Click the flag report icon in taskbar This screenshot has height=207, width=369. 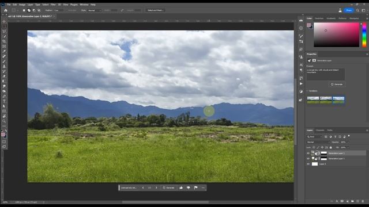(195, 188)
